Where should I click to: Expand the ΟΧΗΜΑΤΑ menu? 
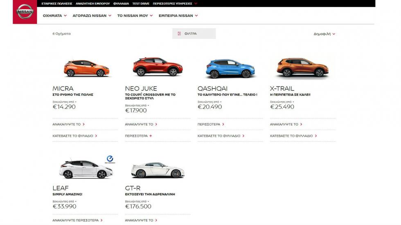click(x=55, y=16)
